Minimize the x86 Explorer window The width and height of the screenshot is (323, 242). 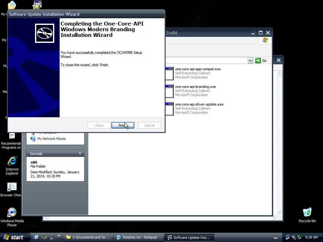253,33
